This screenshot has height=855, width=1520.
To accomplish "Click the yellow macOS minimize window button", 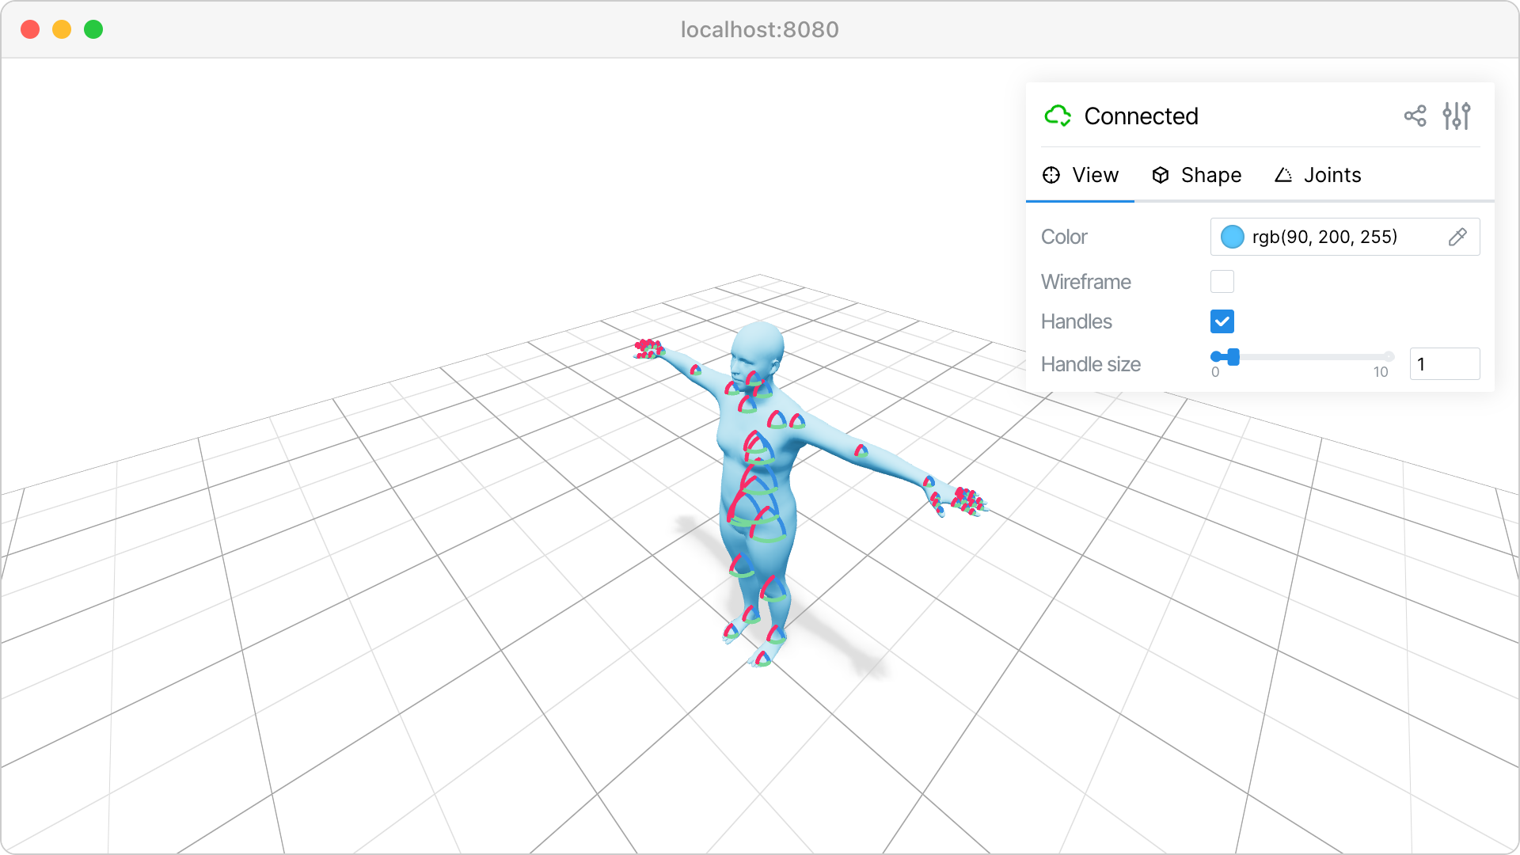I will coord(62,29).
